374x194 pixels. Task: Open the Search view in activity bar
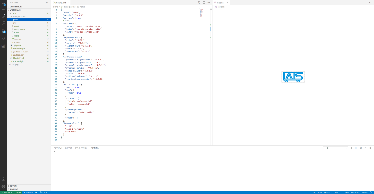point(4,23)
